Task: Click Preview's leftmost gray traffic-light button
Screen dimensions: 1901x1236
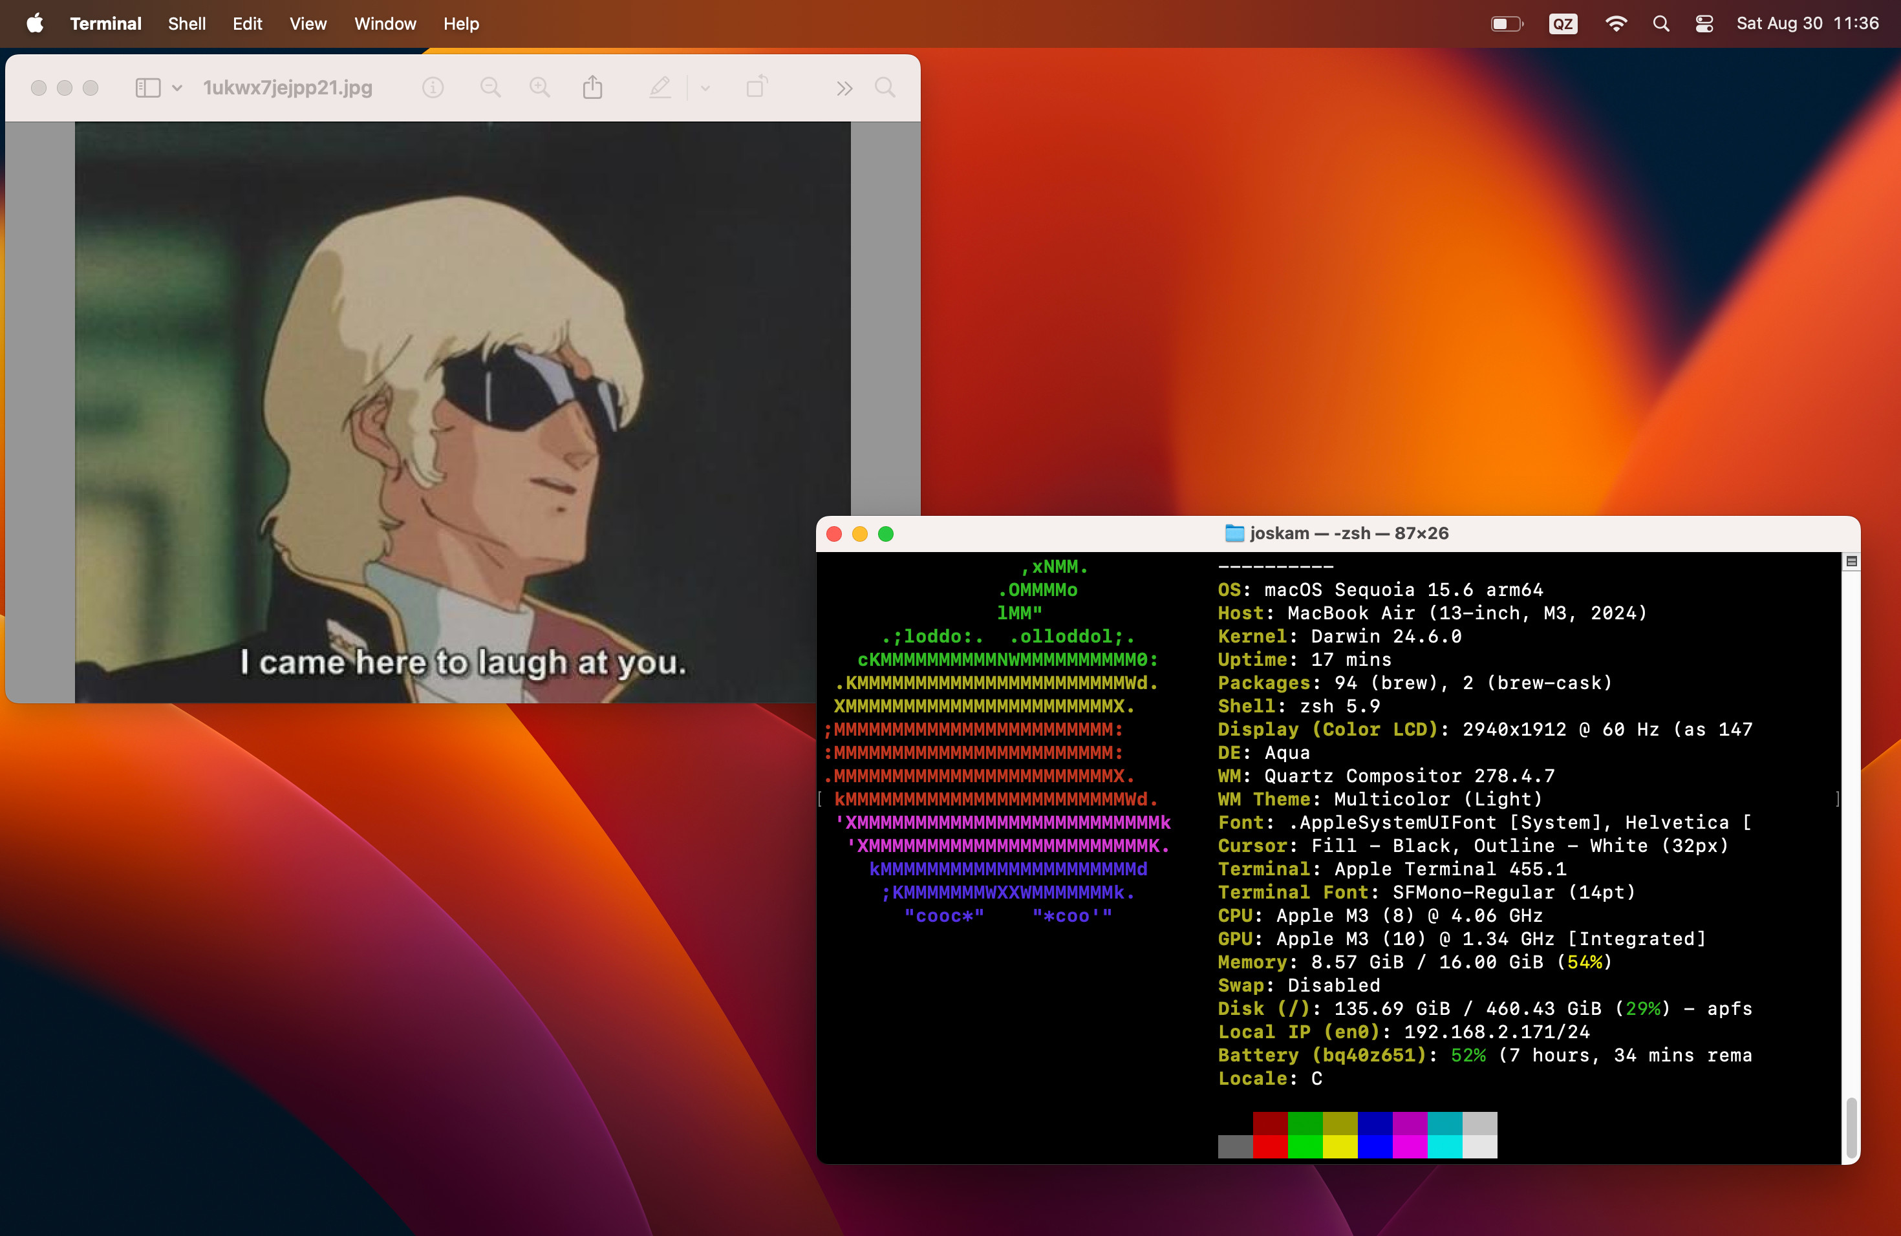Action: click(x=38, y=88)
